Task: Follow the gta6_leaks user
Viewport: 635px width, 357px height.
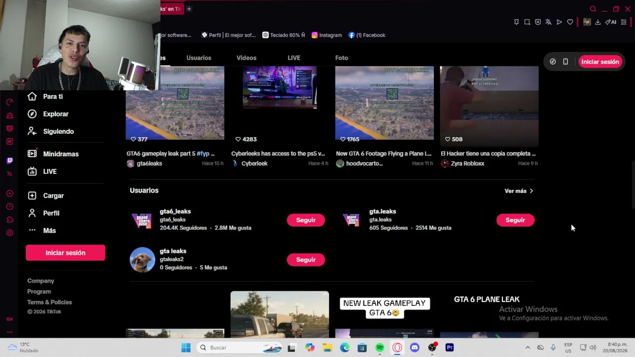Action: click(306, 220)
